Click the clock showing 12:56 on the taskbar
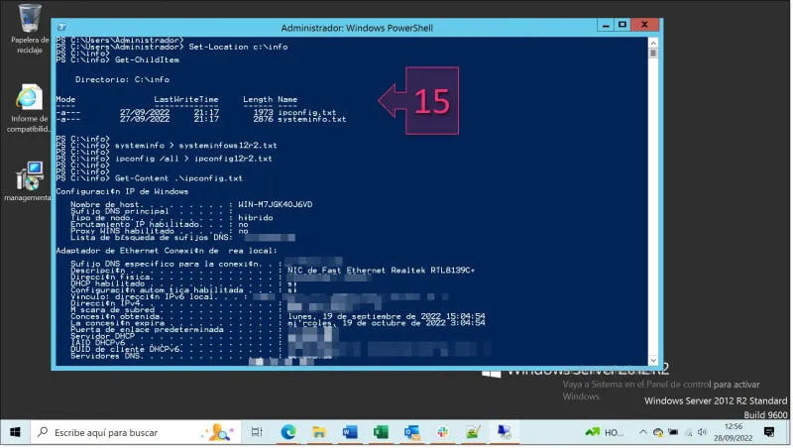 [x=738, y=432]
